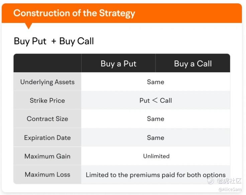This screenshot has width=246, height=195.
Task: Select the Contract Size row label
Action: pyautogui.click(x=47, y=119)
